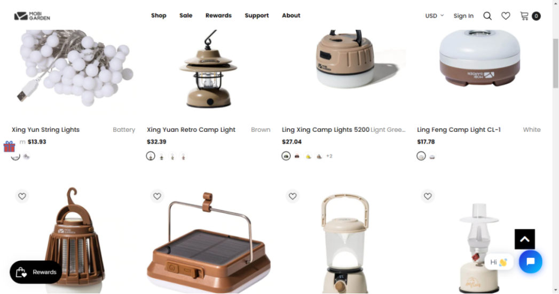The image size is (559, 294).
Task: Open the Support menu item
Action: click(x=257, y=15)
